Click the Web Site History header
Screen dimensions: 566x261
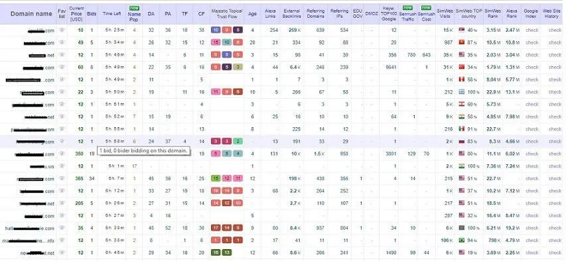pyautogui.click(x=551, y=14)
